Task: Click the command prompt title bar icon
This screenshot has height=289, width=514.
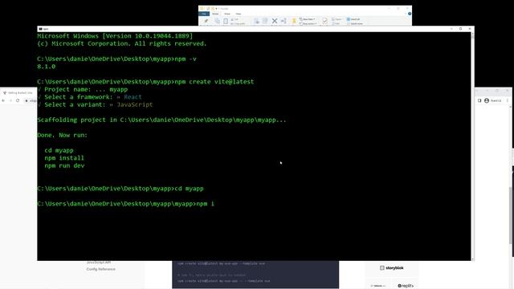Action: coord(40,29)
